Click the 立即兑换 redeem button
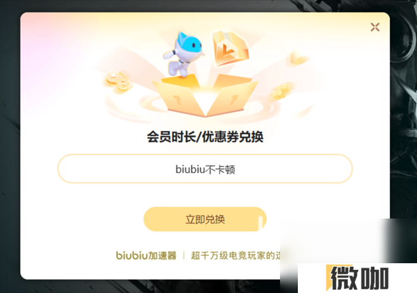Screen dimensions: 417x293 pos(205,219)
